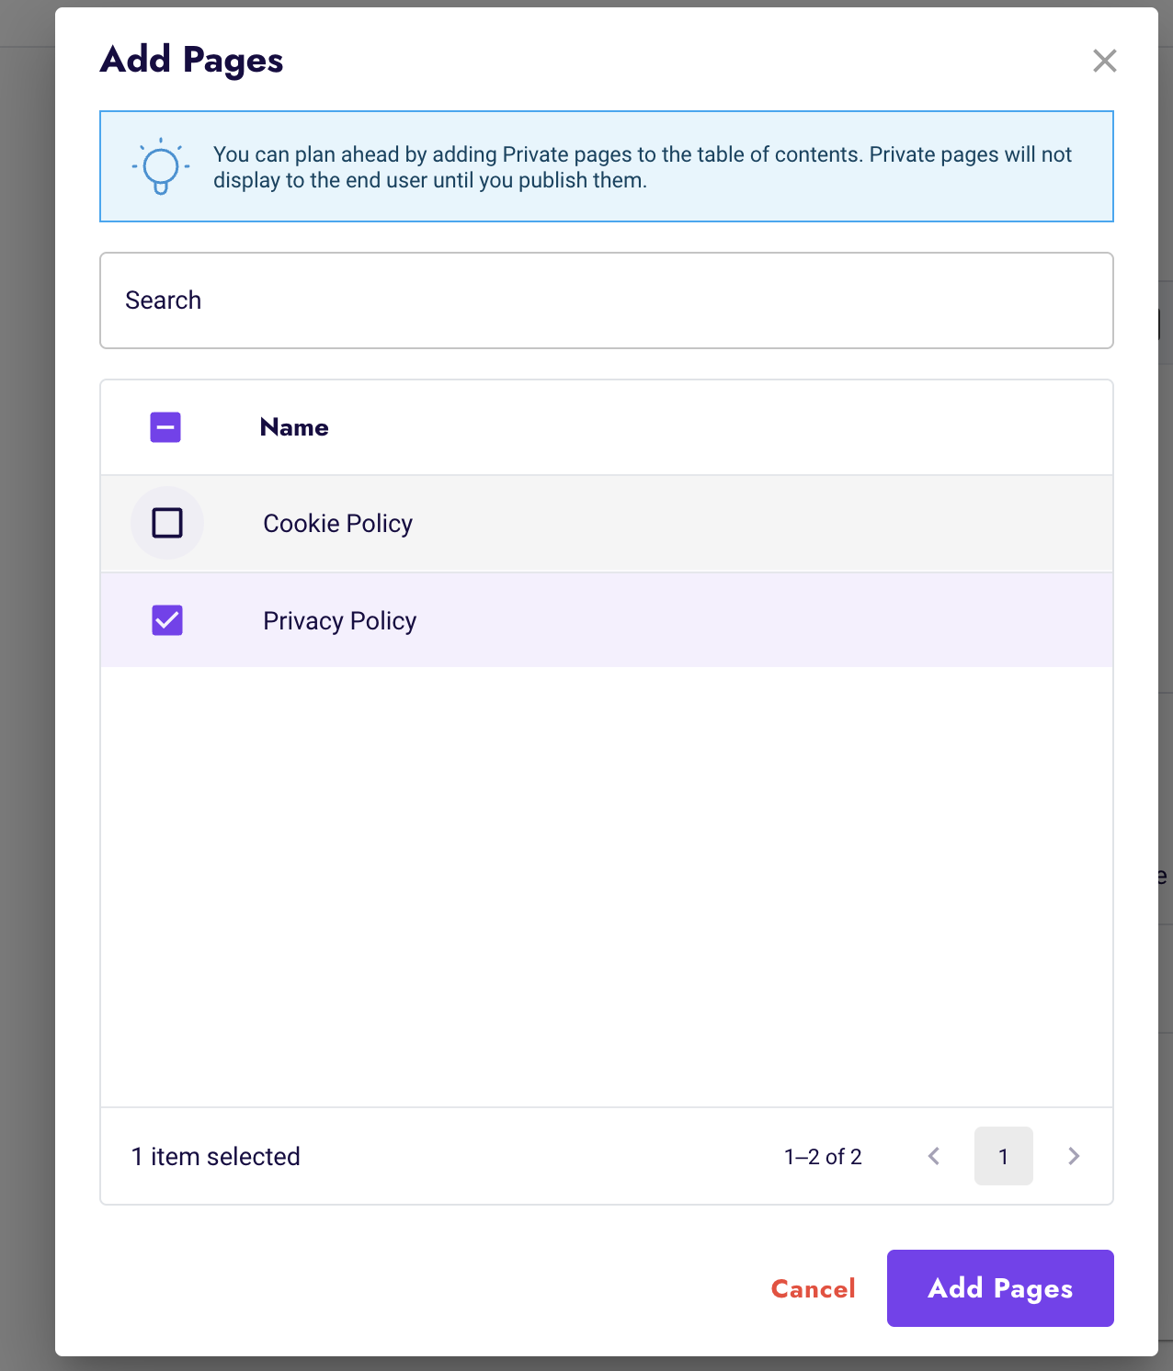Toggle the select-all header checkbox

(x=165, y=427)
